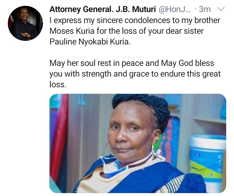The width and height of the screenshot is (234, 196).
Task: Click the name "Moses Kuria" in the tweet
Action: pos(72,31)
